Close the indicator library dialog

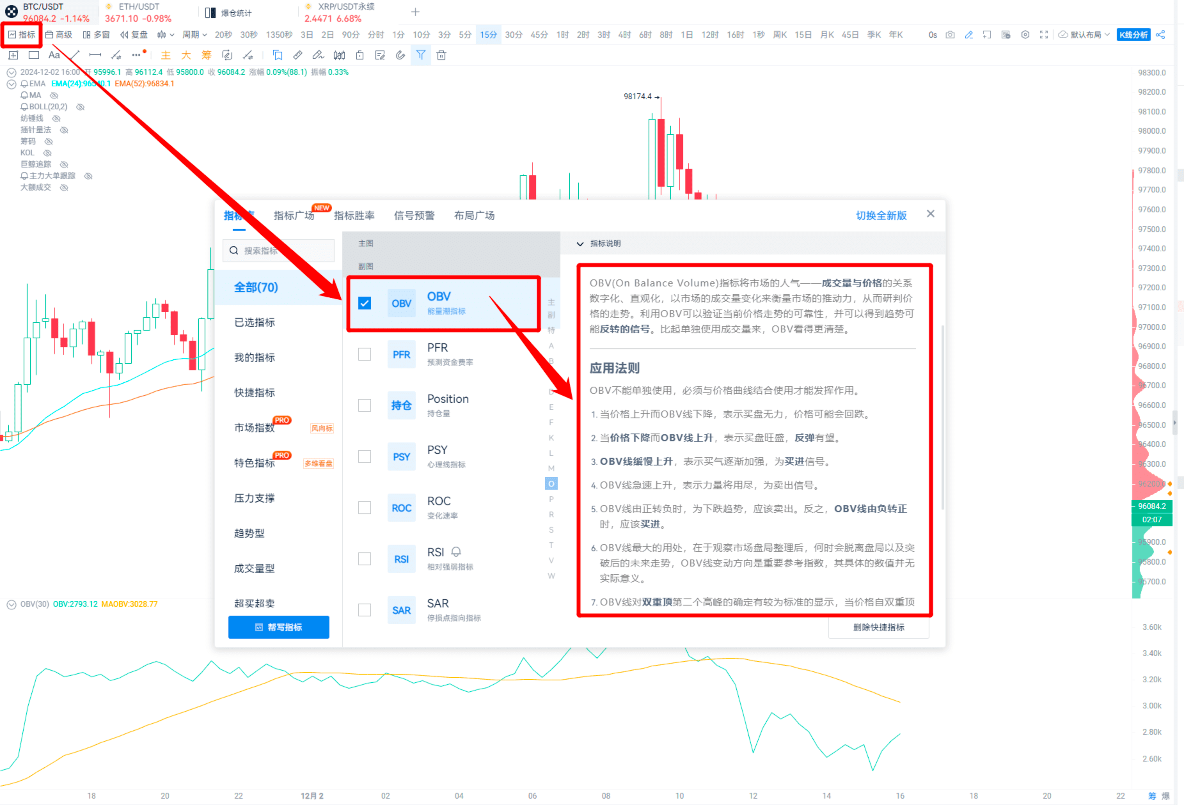pos(930,214)
